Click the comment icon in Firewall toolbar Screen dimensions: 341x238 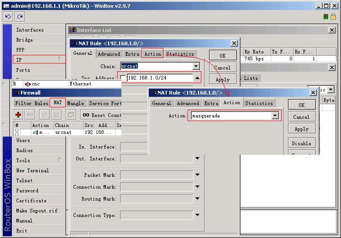coord(71,115)
